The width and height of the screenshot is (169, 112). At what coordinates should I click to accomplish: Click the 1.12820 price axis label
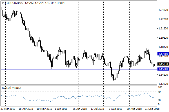(163, 84)
